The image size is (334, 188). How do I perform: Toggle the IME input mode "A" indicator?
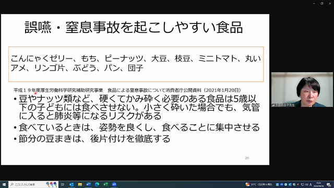[311, 184]
